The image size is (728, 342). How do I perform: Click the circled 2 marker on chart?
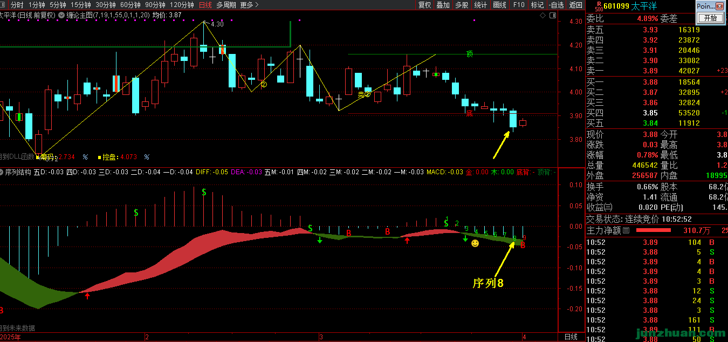pyautogui.click(x=264, y=84)
